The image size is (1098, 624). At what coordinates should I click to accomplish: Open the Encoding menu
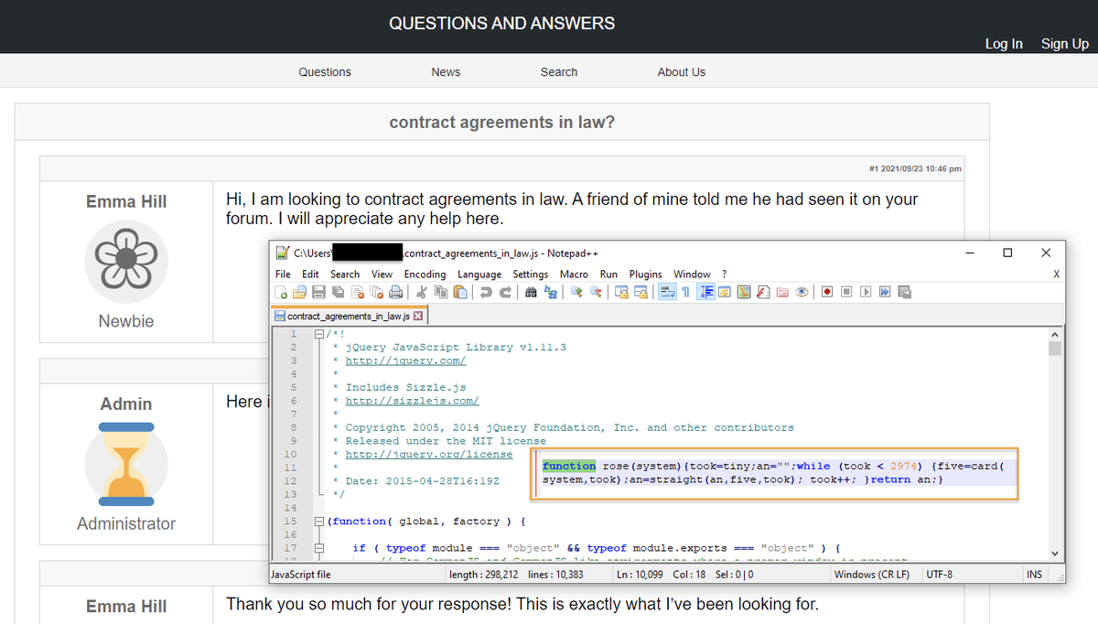pyautogui.click(x=425, y=274)
